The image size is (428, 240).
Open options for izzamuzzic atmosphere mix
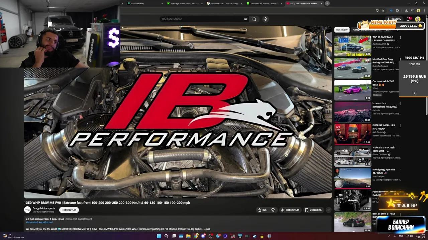pyautogui.click(x=400, y=104)
